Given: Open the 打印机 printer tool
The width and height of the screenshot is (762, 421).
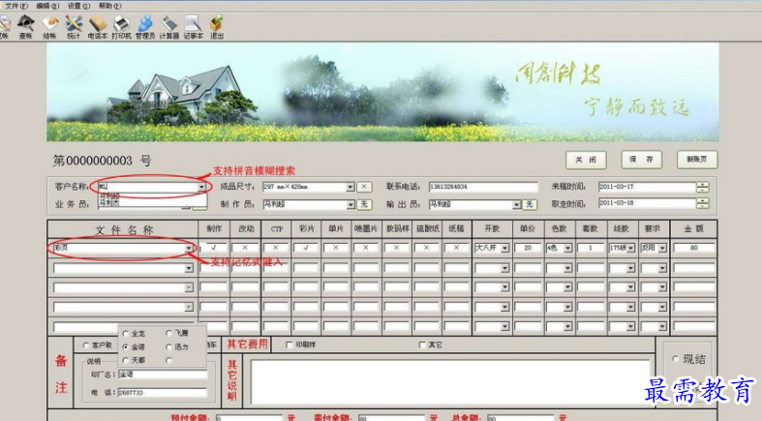Looking at the screenshot, I should click(x=121, y=27).
